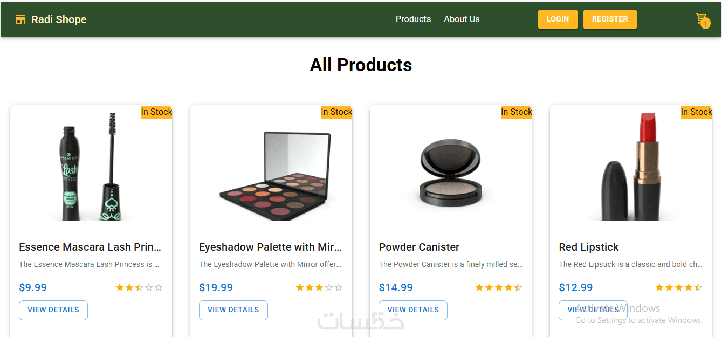Click the Radi Shope brand name
This screenshot has width=722, height=337.
pyautogui.click(x=59, y=19)
